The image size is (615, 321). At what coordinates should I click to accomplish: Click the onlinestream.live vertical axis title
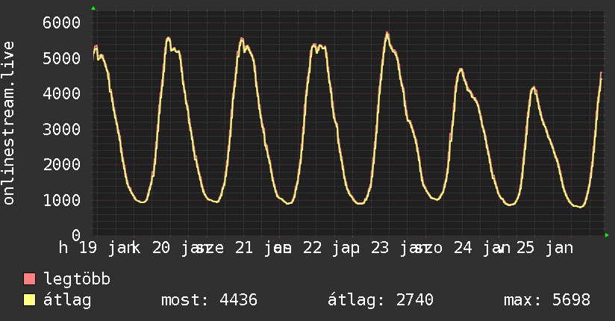tap(8, 123)
